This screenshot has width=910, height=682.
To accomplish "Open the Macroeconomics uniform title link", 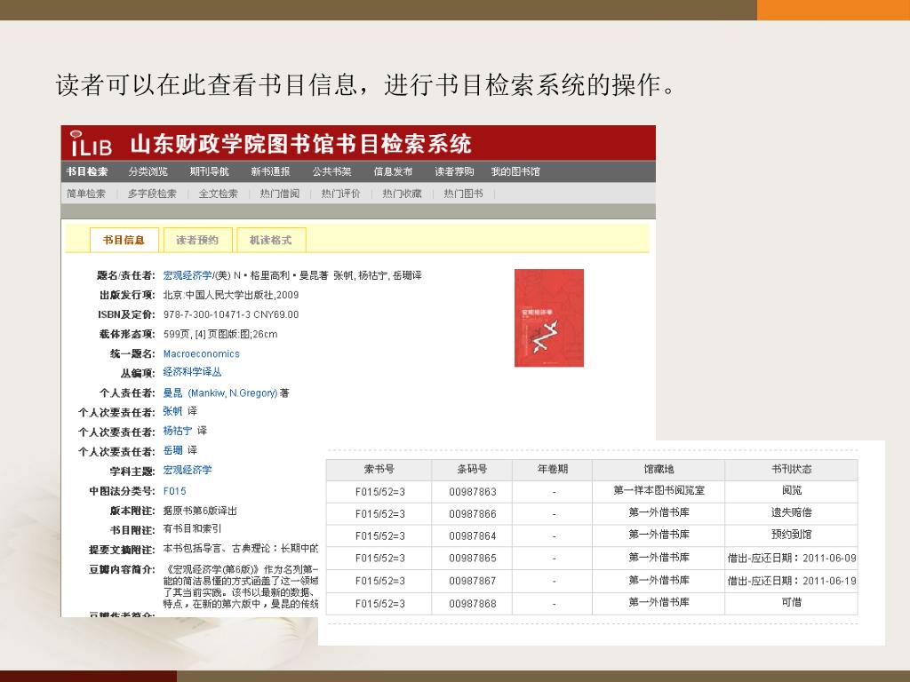I will pyautogui.click(x=202, y=353).
